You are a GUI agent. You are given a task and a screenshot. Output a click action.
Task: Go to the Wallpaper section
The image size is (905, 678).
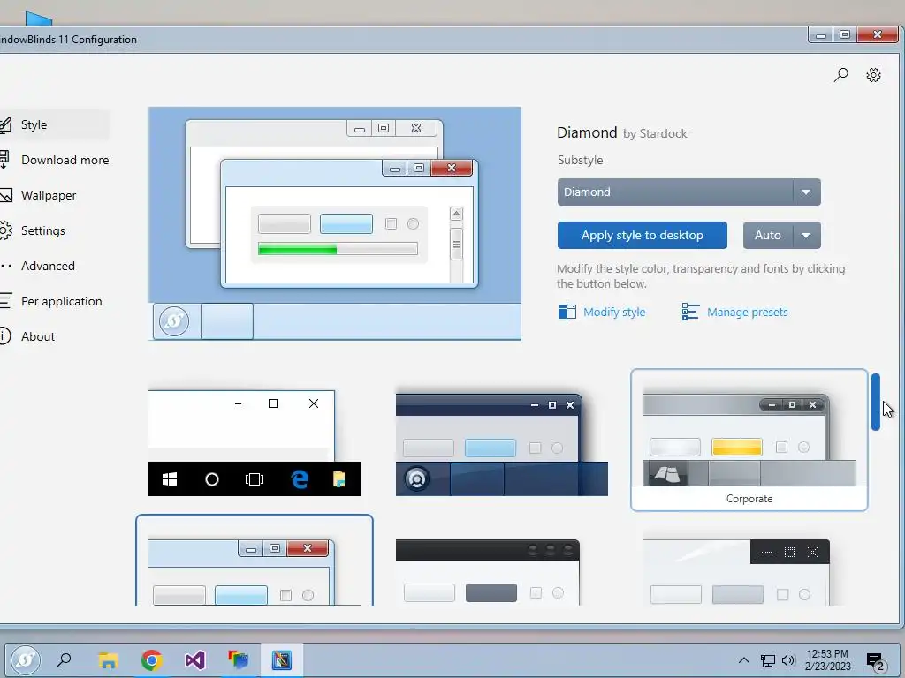tap(49, 195)
